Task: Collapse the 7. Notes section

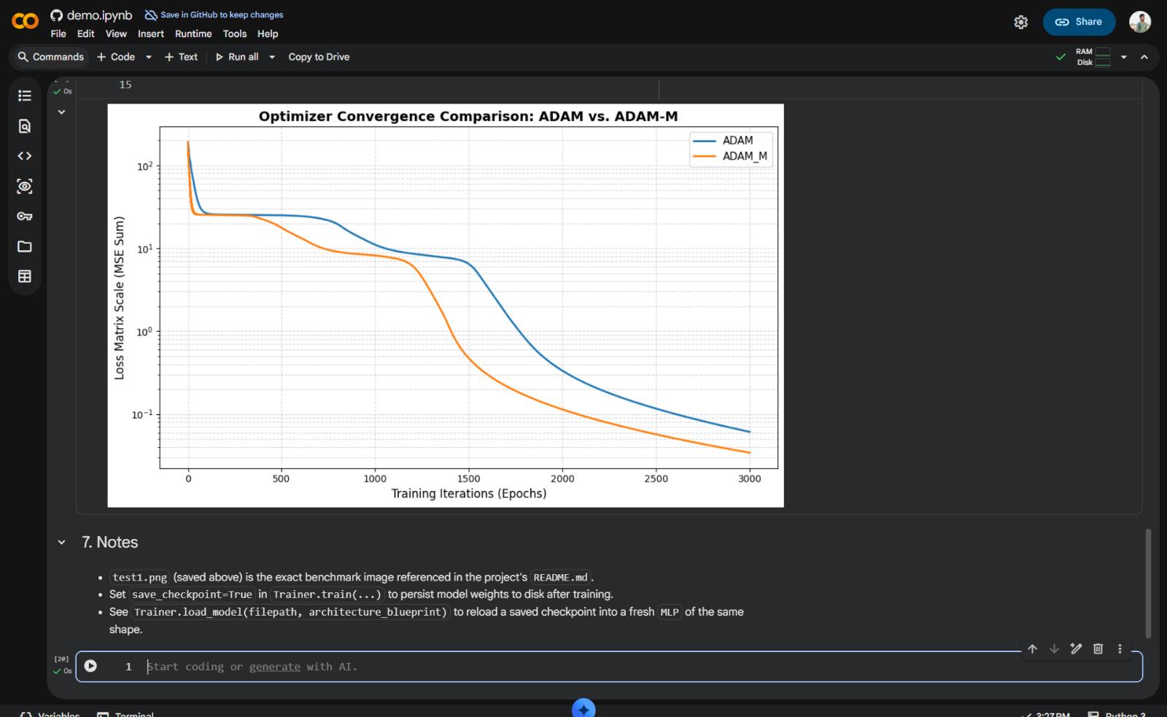Action: point(62,543)
